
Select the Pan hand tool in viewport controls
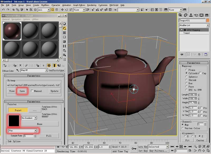tap(200, 151)
